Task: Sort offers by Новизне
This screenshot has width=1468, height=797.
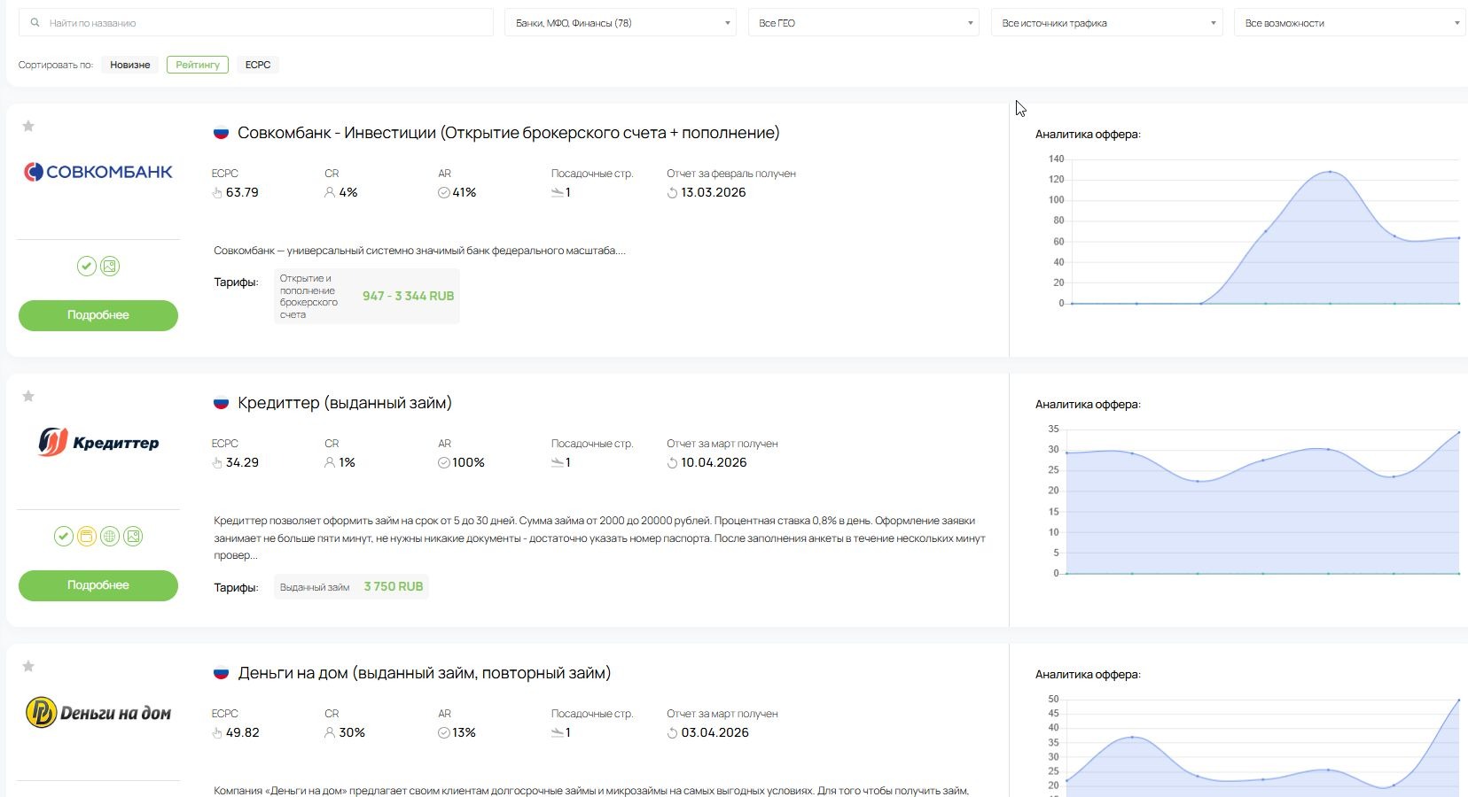Action: pos(130,65)
